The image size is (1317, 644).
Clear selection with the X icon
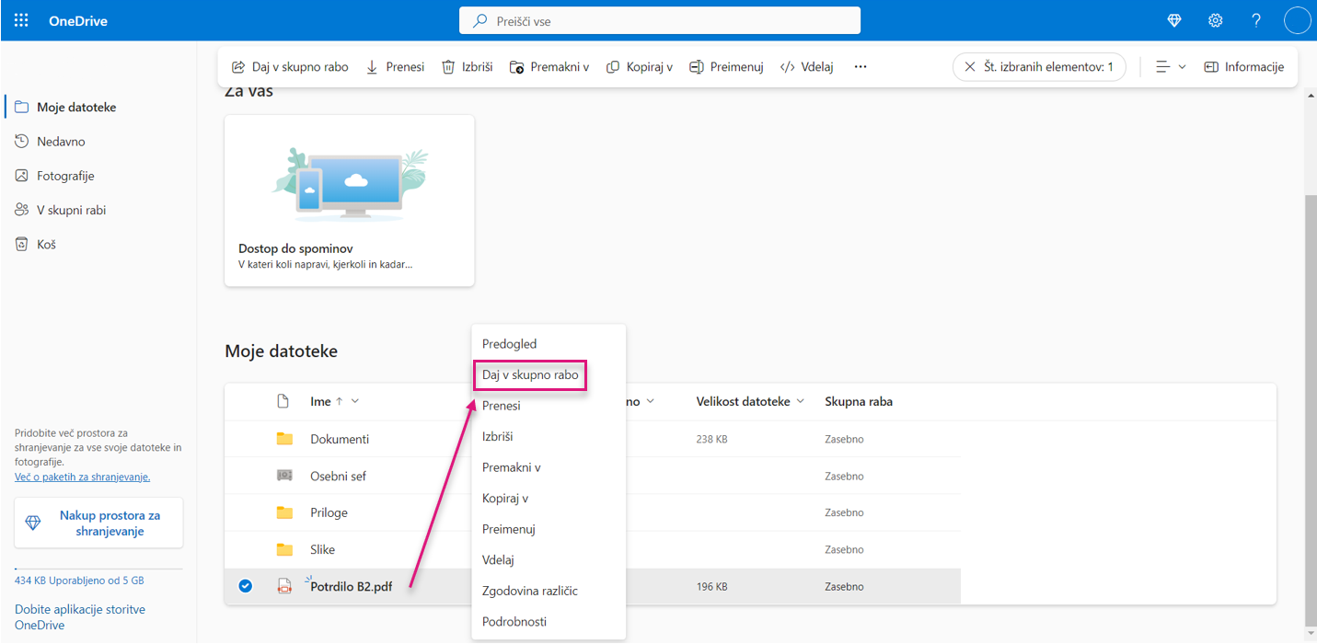[x=969, y=66]
